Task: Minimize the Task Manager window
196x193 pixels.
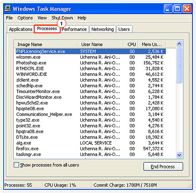Action: [x=168, y=9]
